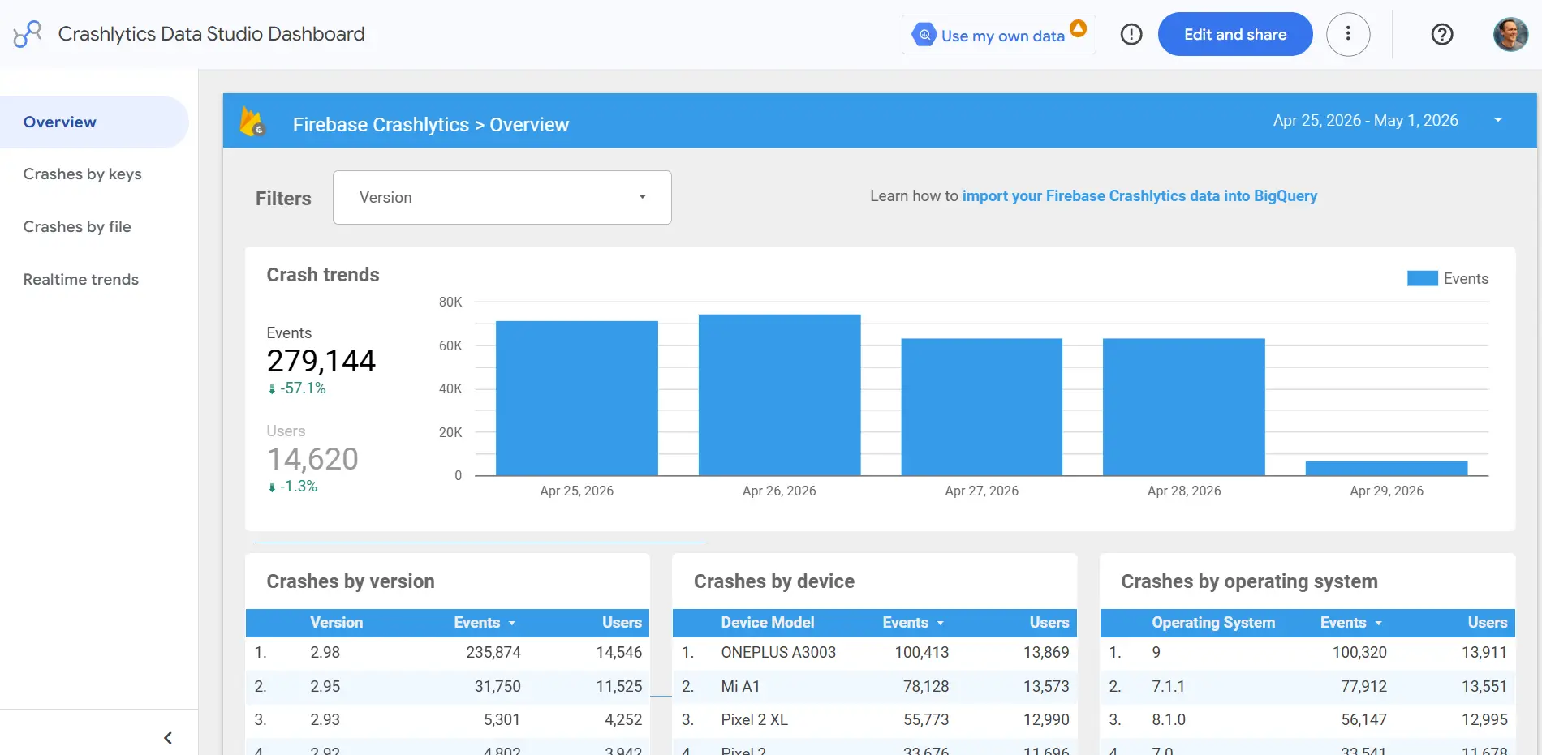
Task: Click the Version column header
Action: [336, 623]
